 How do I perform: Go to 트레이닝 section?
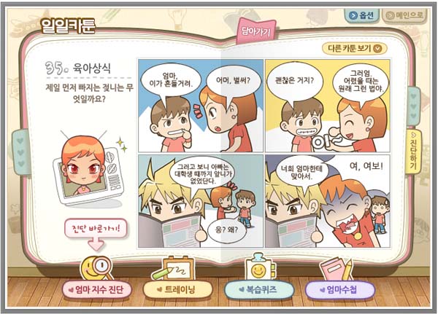point(177,289)
